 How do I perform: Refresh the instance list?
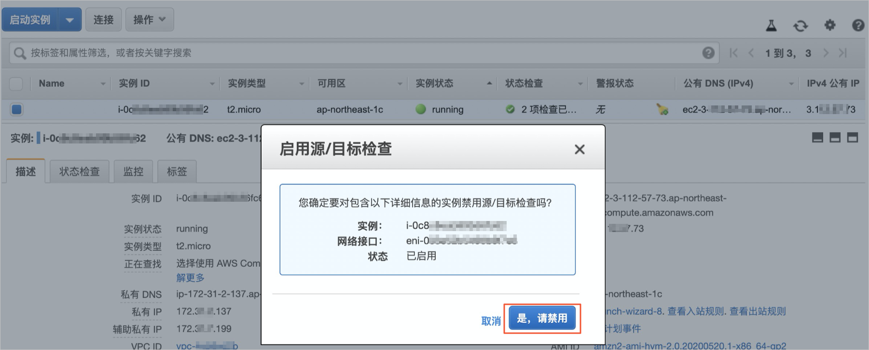(800, 26)
